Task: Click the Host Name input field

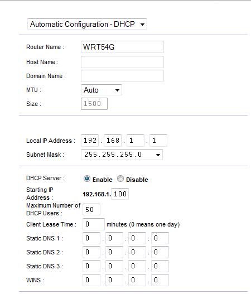Action: 122,62
